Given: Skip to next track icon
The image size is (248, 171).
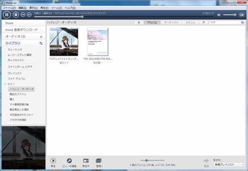Looking at the screenshot, I should [29, 15].
